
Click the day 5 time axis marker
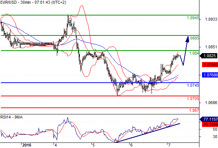tap(93, 145)
